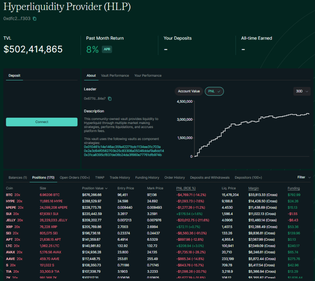Click HYPE size 11,685.16 HYPE
This screenshot has height=281, width=315.
[51, 201]
